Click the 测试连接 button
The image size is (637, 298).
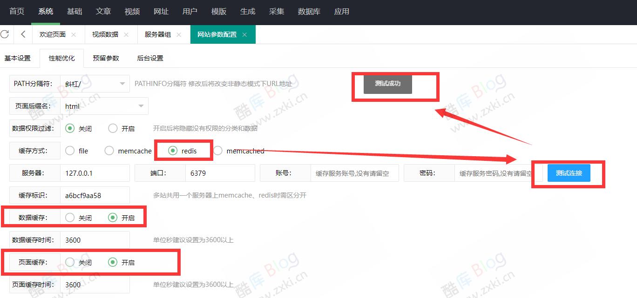[x=568, y=172]
